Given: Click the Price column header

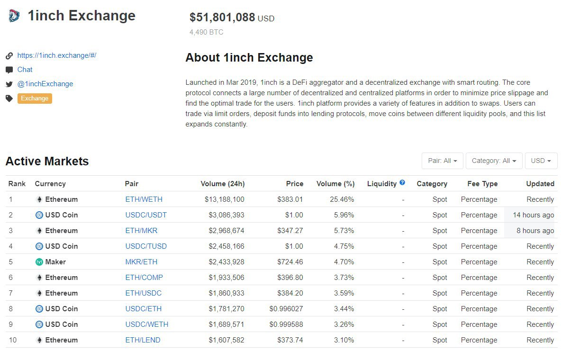Looking at the screenshot, I should 295,183.
